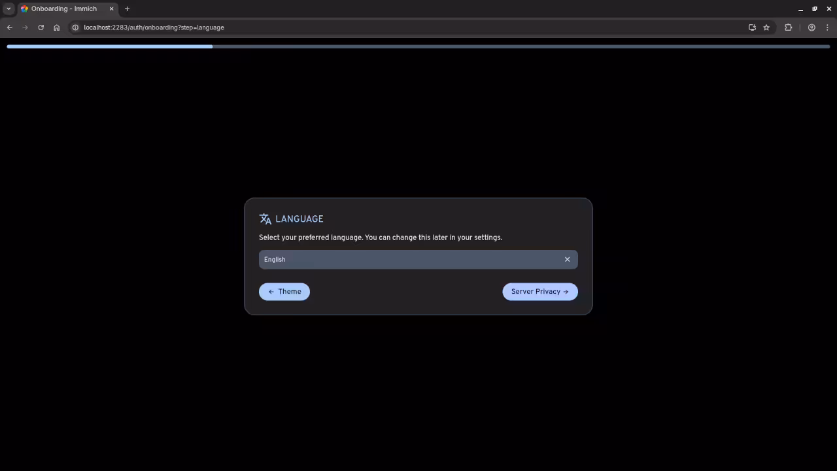Go back to the Theme step

(x=284, y=291)
